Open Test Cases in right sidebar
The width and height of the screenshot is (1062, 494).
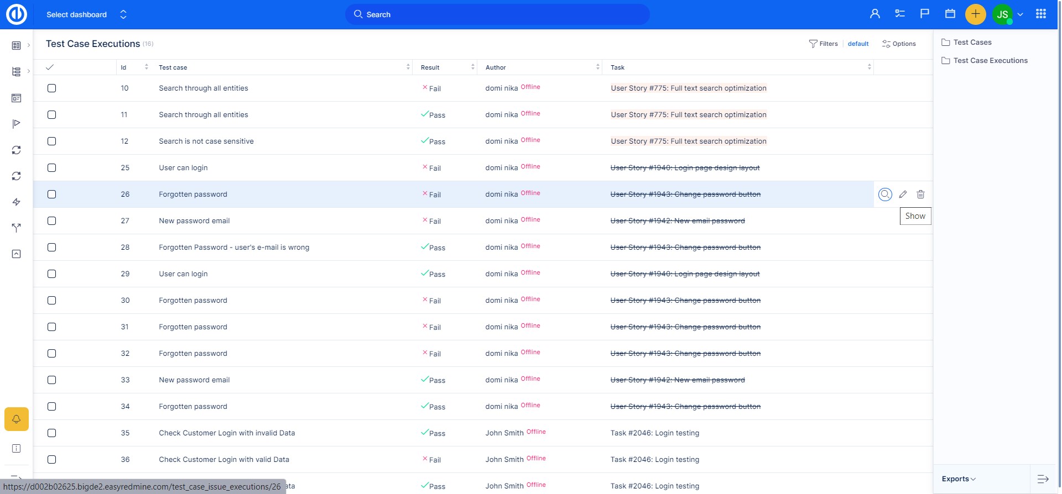point(972,43)
